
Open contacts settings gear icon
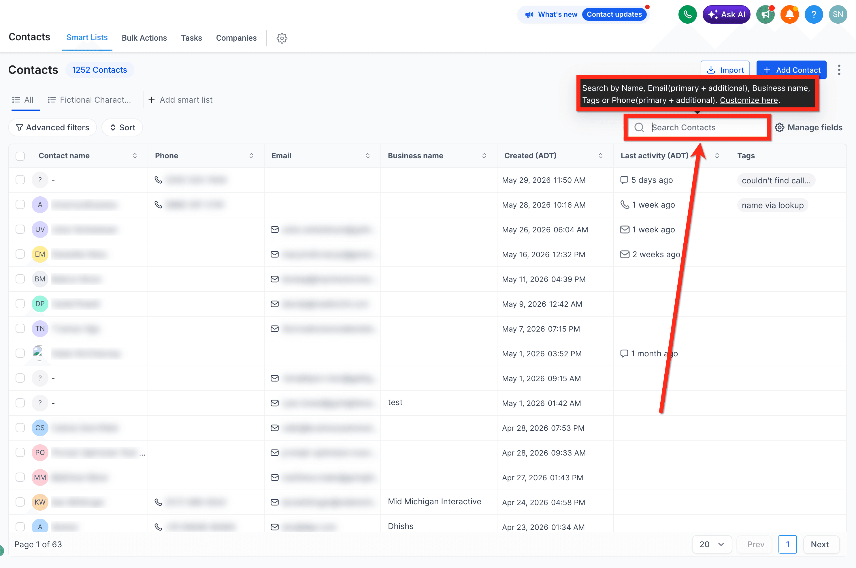tap(282, 38)
